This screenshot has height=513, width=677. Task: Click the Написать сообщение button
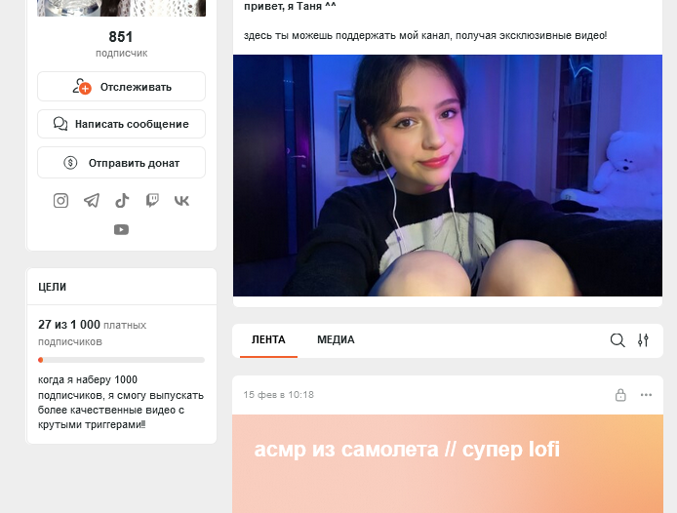tap(121, 124)
